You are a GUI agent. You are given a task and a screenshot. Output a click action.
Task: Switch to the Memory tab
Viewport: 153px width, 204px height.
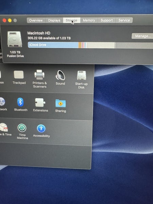(89, 20)
